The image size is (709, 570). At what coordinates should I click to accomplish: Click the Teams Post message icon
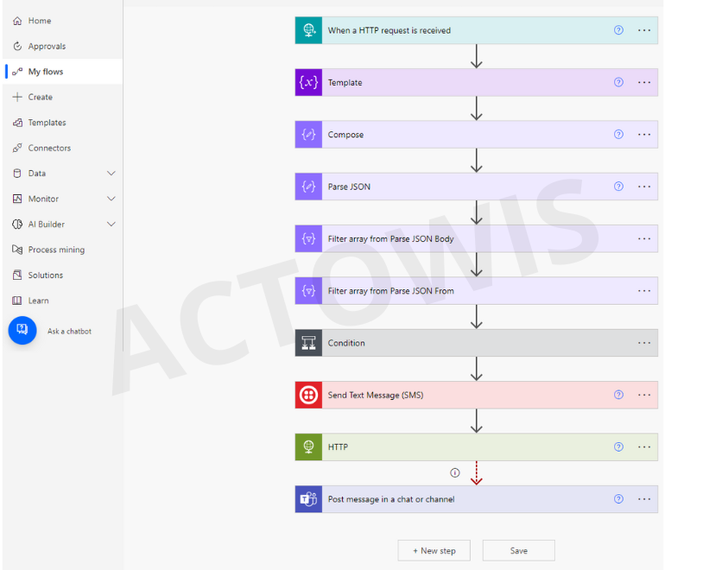pyautogui.click(x=308, y=499)
